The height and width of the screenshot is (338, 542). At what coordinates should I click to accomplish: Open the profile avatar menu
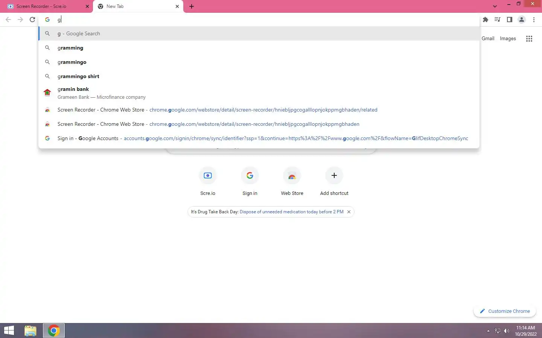tap(522, 20)
